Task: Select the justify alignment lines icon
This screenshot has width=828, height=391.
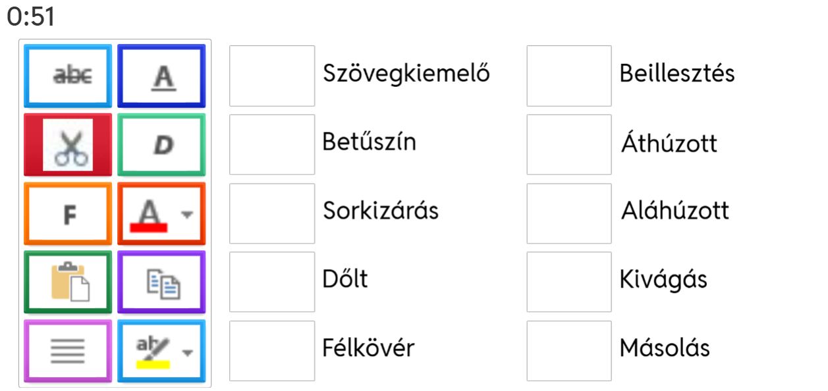Action: [x=68, y=352]
